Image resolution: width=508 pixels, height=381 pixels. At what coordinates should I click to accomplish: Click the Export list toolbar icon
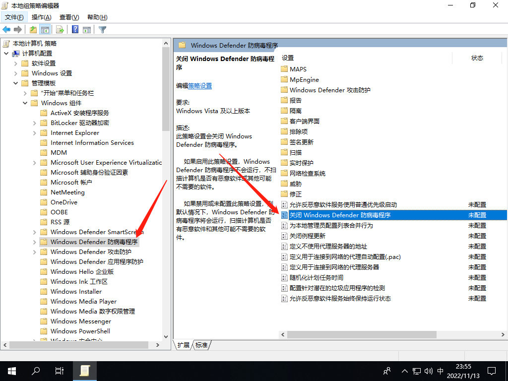[x=60, y=29]
